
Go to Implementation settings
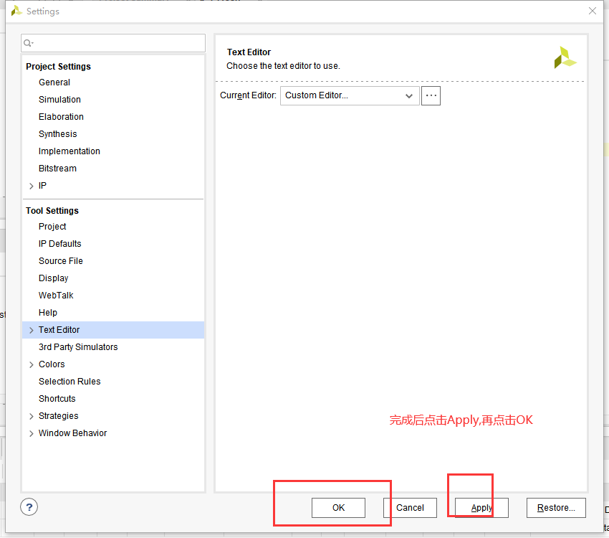pyautogui.click(x=69, y=151)
